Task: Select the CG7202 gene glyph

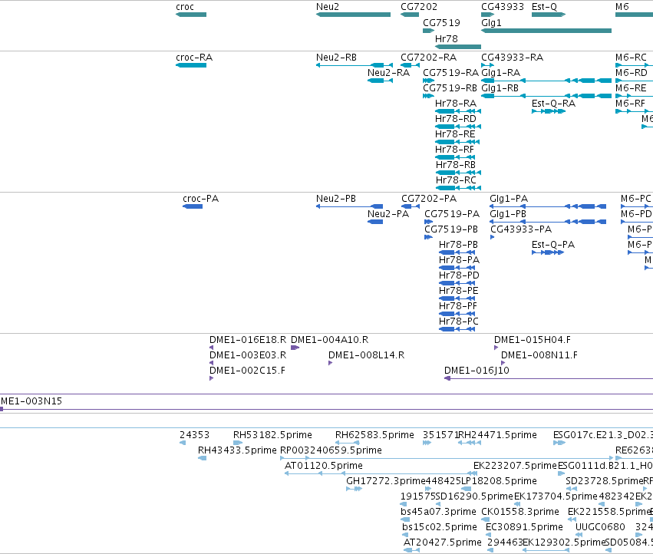Action: coord(410,15)
